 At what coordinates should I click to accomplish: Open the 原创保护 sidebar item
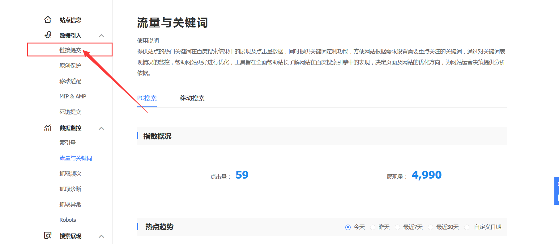70,65
